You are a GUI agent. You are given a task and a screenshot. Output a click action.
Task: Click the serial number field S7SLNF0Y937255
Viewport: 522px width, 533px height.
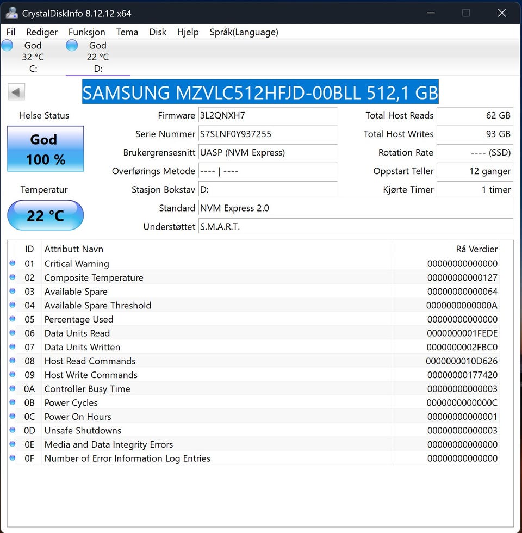[x=268, y=134]
